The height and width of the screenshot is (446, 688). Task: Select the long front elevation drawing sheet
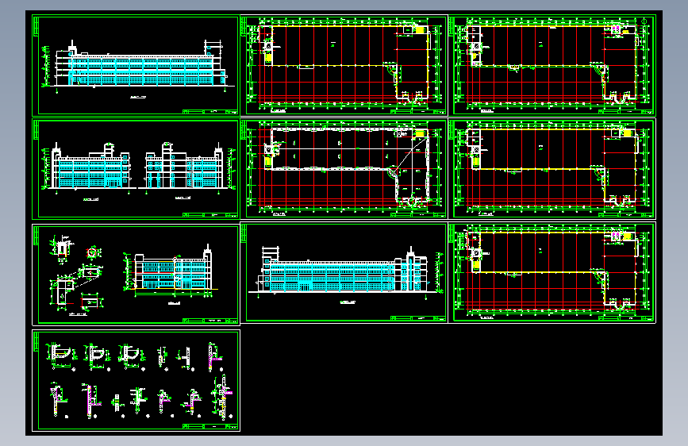click(x=136, y=66)
